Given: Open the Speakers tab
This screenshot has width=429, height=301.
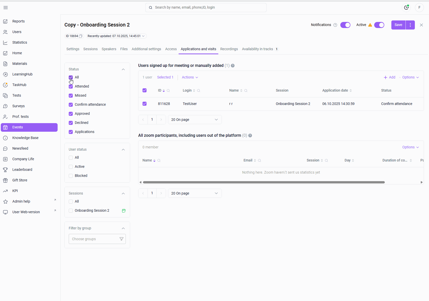Looking at the screenshot, I should point(109,49).
